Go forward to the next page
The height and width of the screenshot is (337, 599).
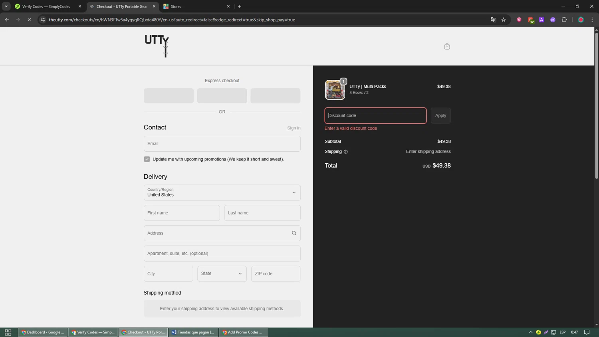coord(18,20)
